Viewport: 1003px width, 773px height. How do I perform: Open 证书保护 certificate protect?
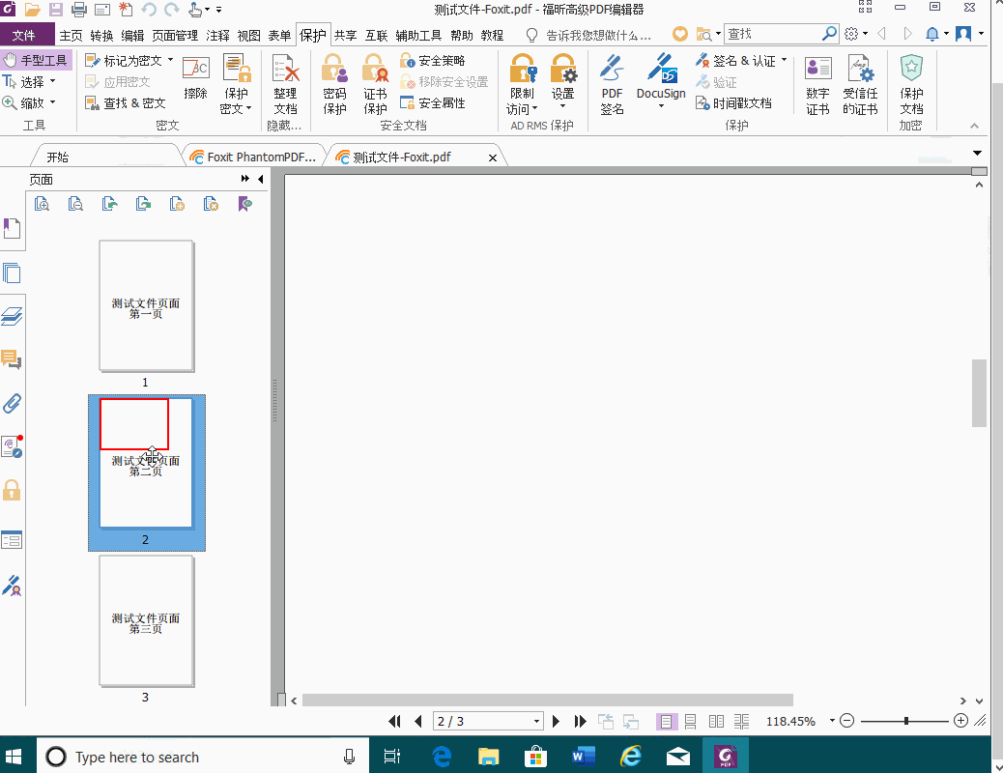(x=376, y=84)
